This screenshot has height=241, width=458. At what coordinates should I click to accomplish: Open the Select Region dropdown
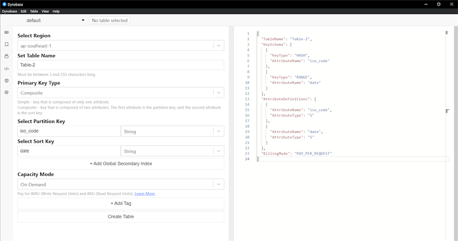click(120, 46)
